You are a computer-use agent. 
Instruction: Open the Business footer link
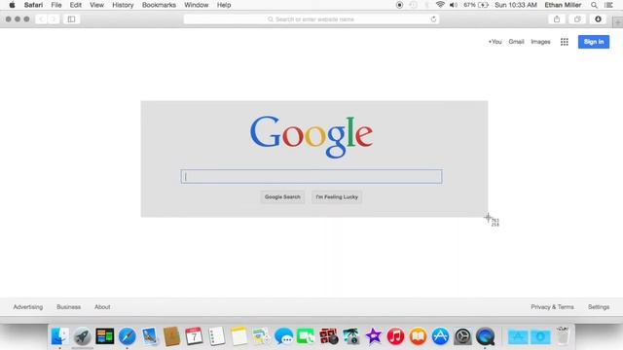click(x=68, y=307)
